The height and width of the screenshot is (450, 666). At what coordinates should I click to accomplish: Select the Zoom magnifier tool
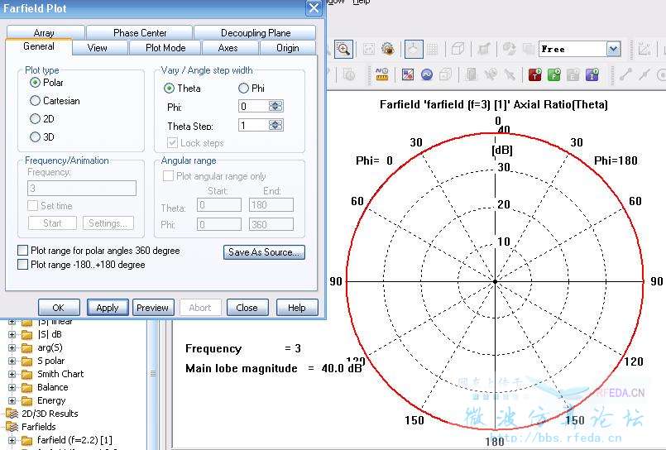[343, 50]
